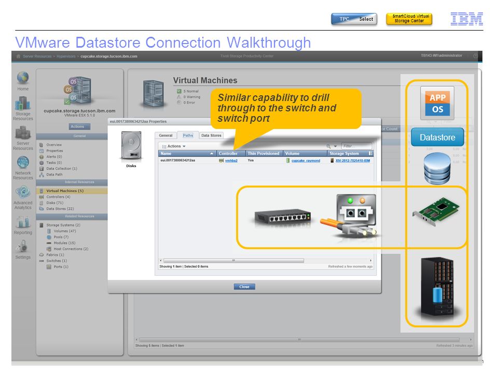Click the Actions button under cupcake hostname
Screen dimensions: 498x373
coord(79,126)
